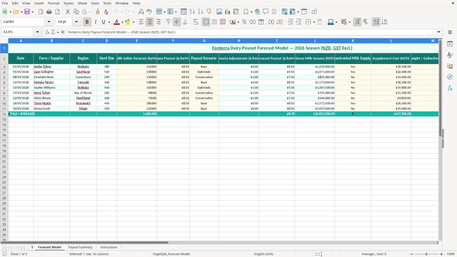Toggle Italic formatting

[x=96, y=22]
